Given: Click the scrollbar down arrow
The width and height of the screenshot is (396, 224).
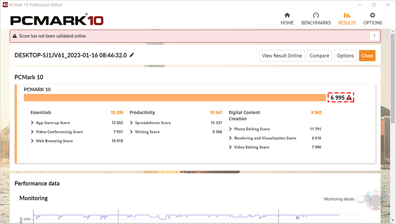Looking at the screenshot, I should coord(392,220).
